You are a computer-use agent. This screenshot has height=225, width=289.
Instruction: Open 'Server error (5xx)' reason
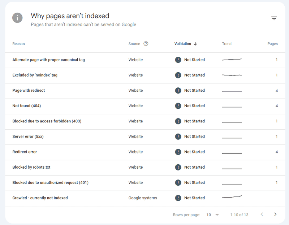[x=28, y=137]
